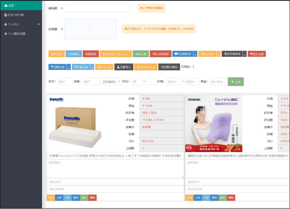The image size is (290, 209).
Task: Open the dropdown arrow beside 佣金排序
Action: pyautogui.click(x=219, y=54)
